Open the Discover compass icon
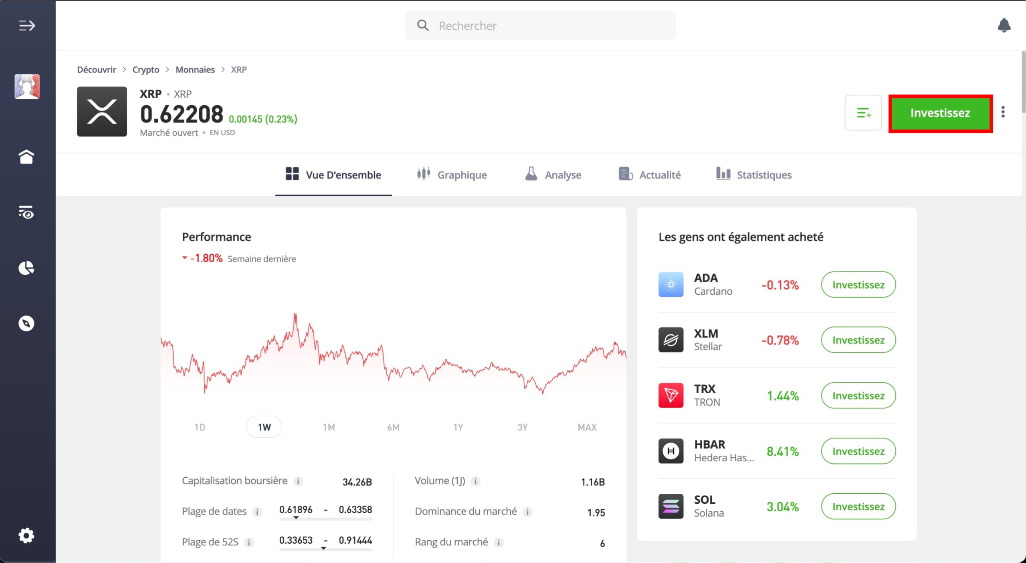Image resolution: width=1026 pixels, height=563 pixels. pos(26,323)
